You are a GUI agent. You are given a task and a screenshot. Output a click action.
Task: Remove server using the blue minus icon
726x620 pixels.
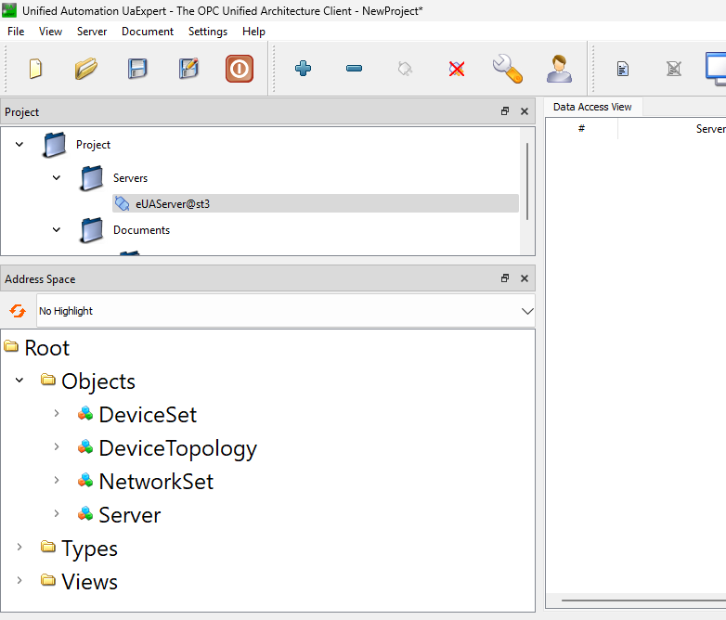(x=354, y=69)
